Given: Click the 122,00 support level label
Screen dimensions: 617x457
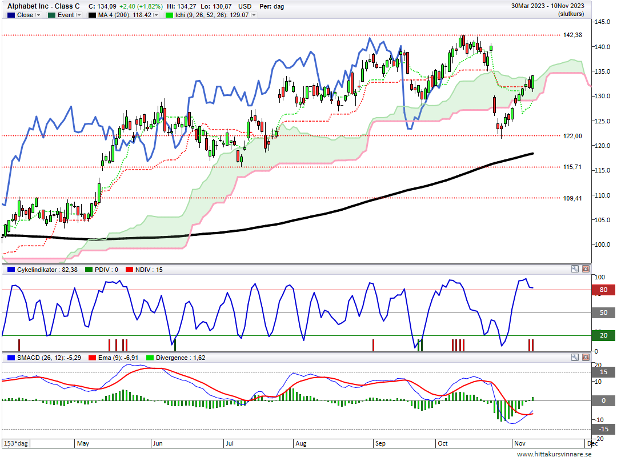Looking at the screenshot, I should [x=572, y=136].
